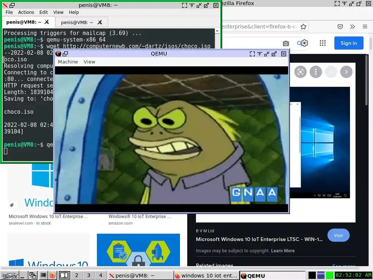This screenshot has height=280, width=373.
Task: Go to next image with right chevron
Action: (x=346, y=72)
